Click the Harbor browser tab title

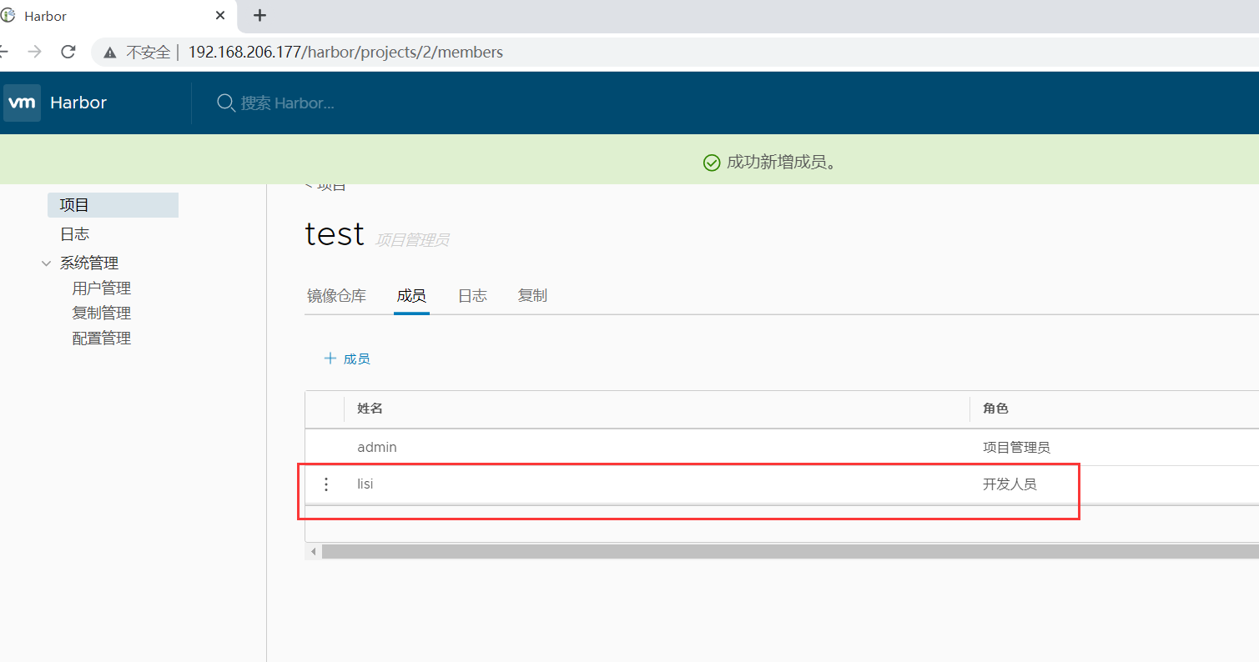pyautogui.click(x=46, y=16)
